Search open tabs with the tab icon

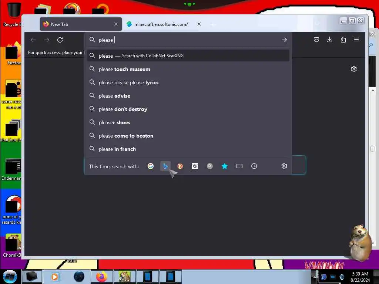coord(239,166)
